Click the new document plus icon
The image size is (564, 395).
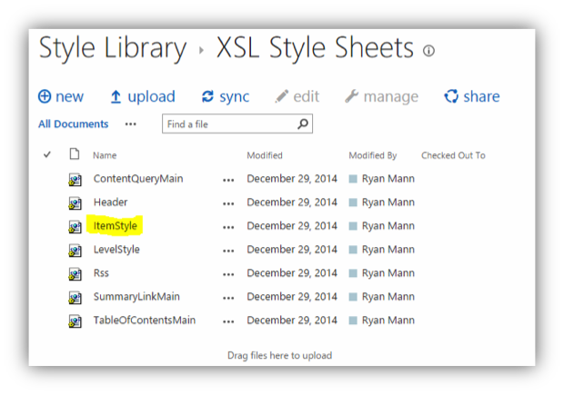pyautogui.click(x=45, y=96)
